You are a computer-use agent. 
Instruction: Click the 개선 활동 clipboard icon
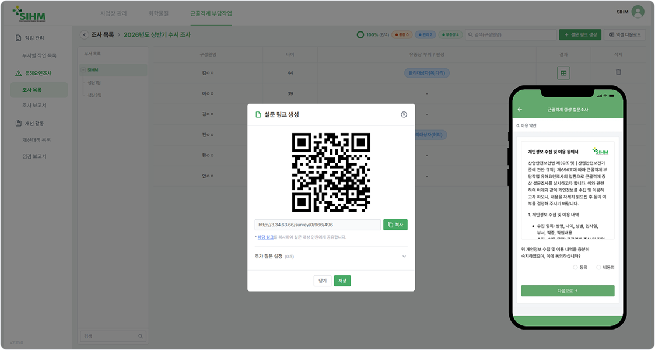18,124
